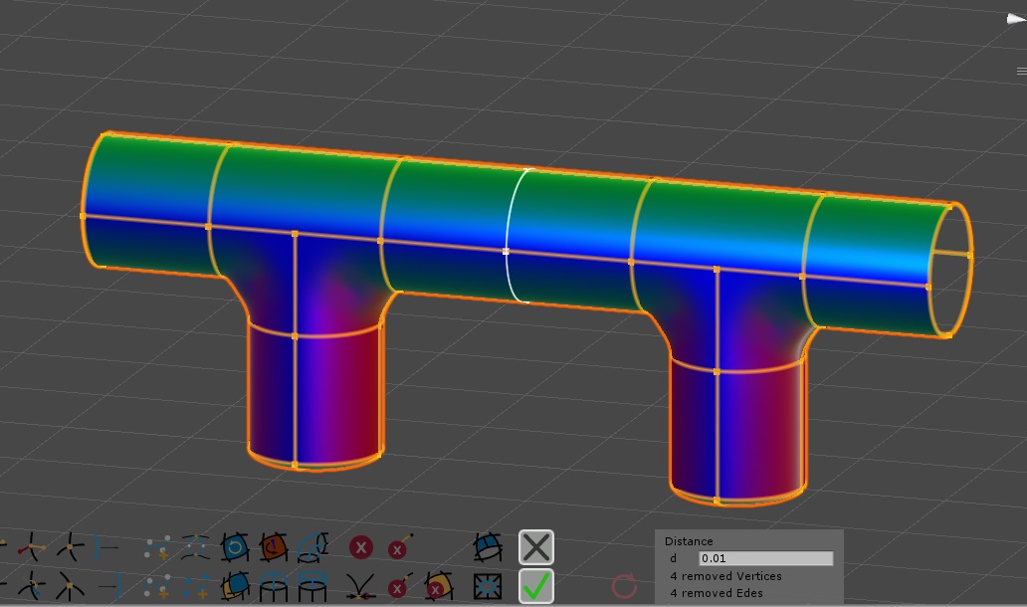Screen dimensions: 1027x607
Task: Select the half-dome cap tool icon
Action: pos(273,586)
